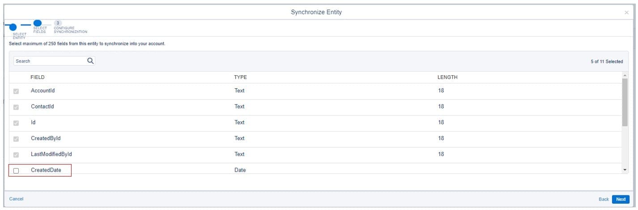Viewport: 638px width, 210px height.
Task: Toggle the Id field checkbox
Action: [x=16, y=123]
